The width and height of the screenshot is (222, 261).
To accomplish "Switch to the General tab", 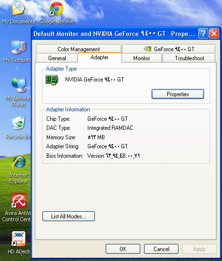I will [x=57, y=58].
